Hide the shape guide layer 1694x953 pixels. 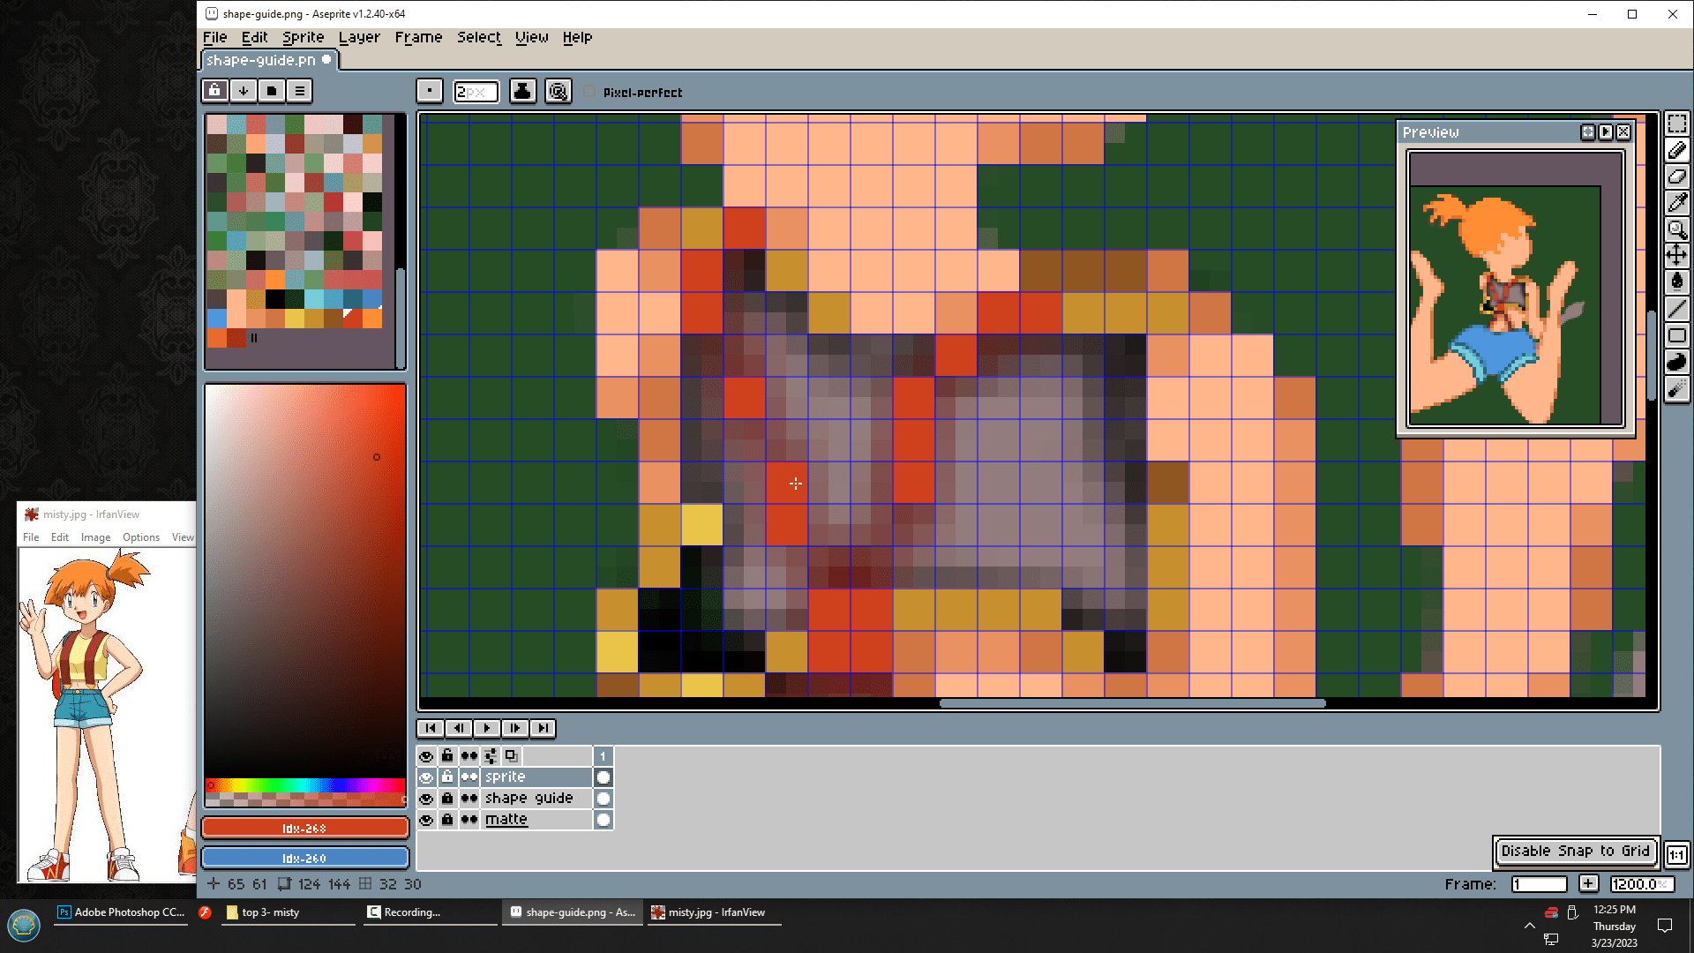(x=426, y=799)
